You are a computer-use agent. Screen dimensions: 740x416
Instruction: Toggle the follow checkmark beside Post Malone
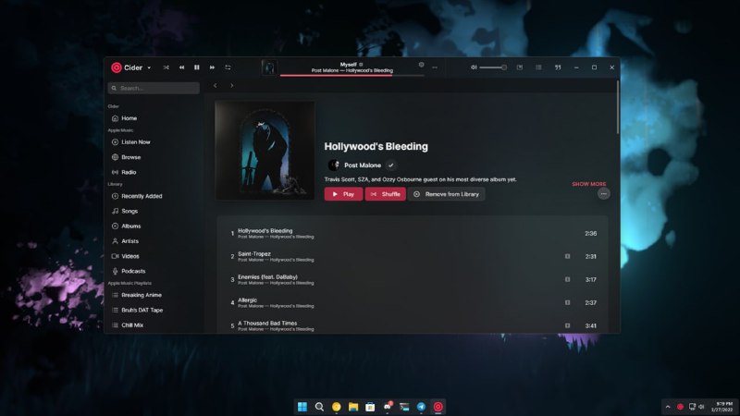click(390, 165)
